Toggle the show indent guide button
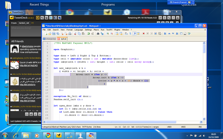The image size is (223, 139). point(134,34)
